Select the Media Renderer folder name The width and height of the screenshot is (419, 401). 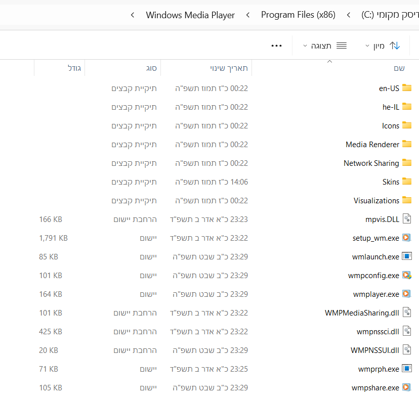[372, 145]
